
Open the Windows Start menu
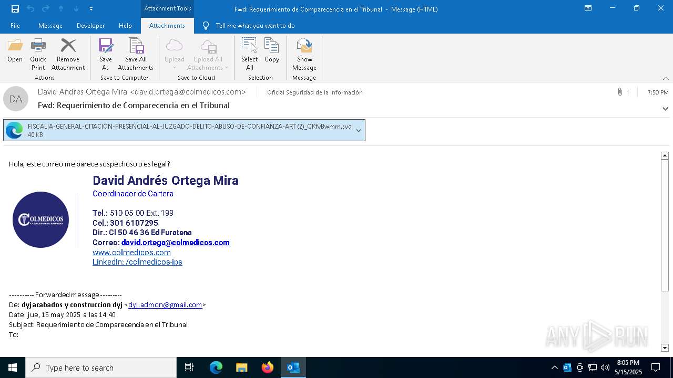[13, 367]
